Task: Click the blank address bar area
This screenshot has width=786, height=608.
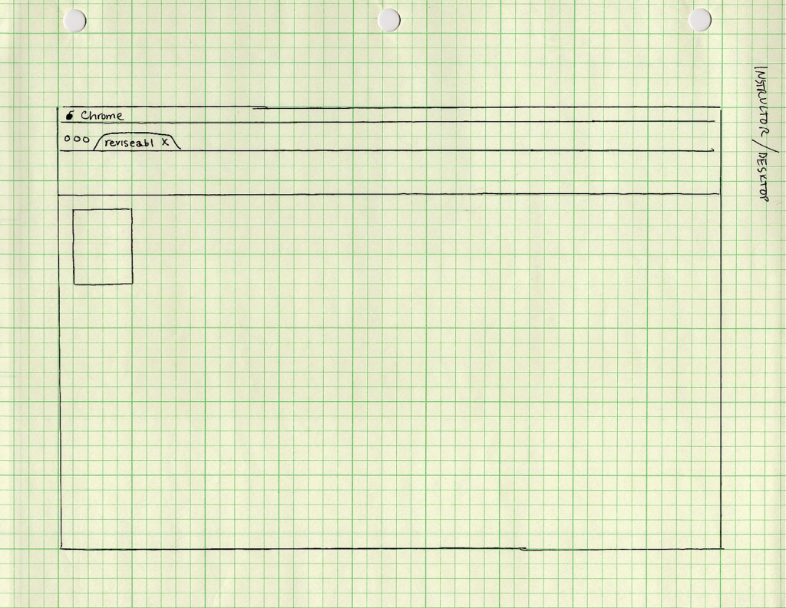Action: [x=384, y=173]
